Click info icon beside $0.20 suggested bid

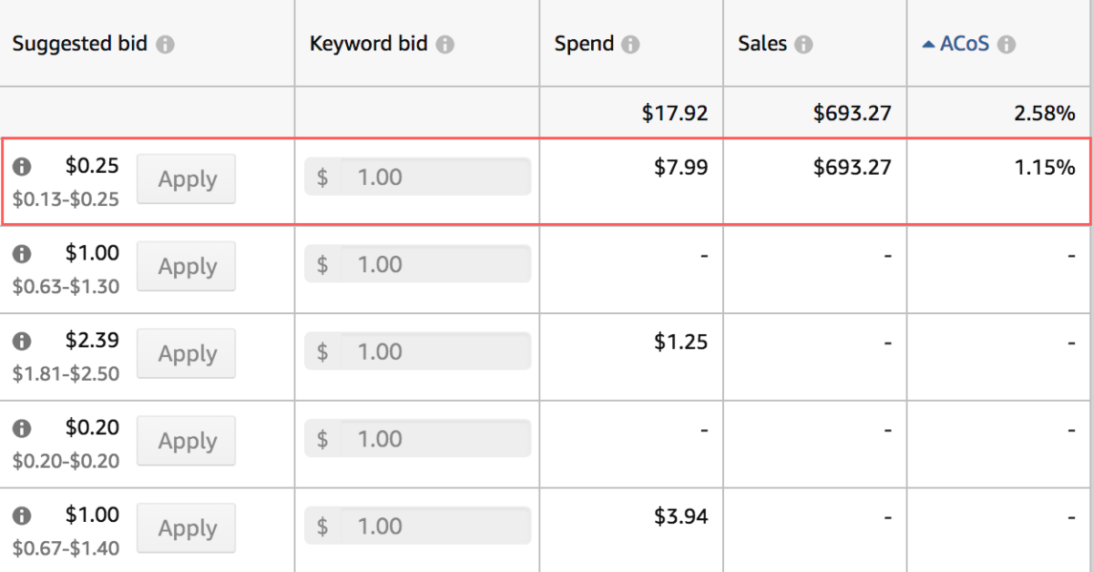pyautogui.click(x=23, y=428)
